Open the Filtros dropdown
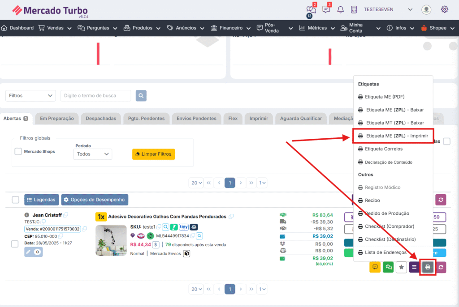The height and width of the screenshot is (307, 459). point(30,96)
